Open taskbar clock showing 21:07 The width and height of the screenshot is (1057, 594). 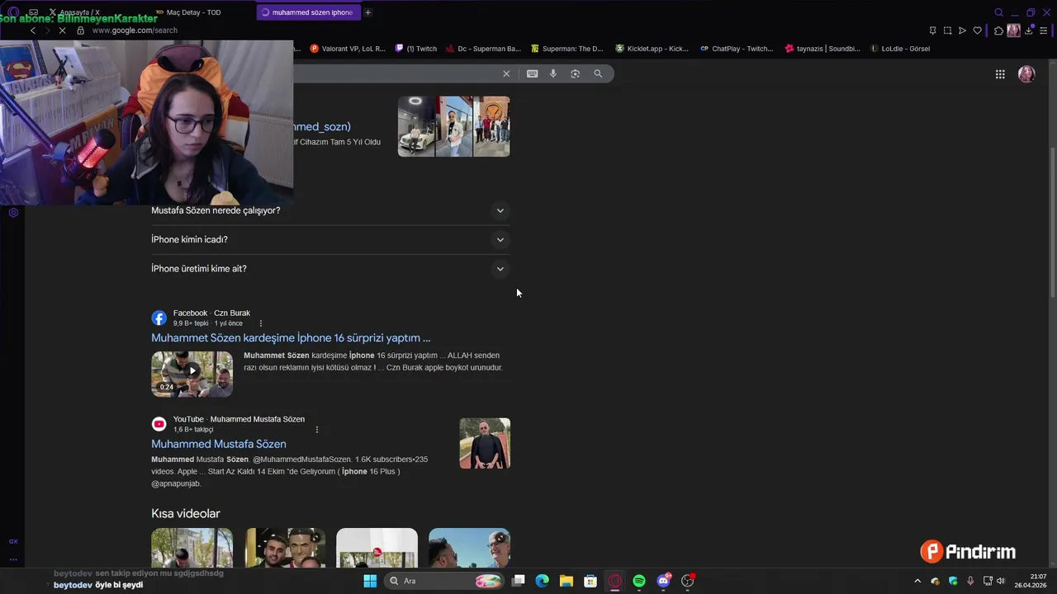(x=1031, y=581)
